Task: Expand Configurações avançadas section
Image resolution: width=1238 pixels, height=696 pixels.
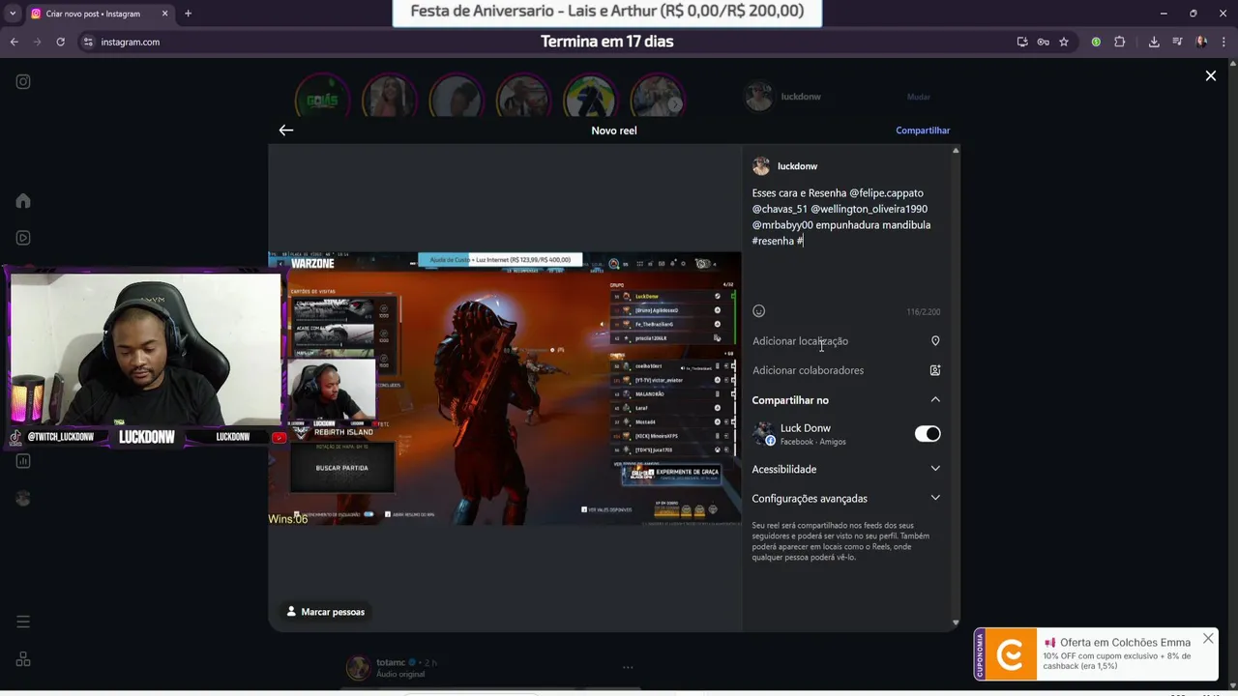Action: point(846,499)
